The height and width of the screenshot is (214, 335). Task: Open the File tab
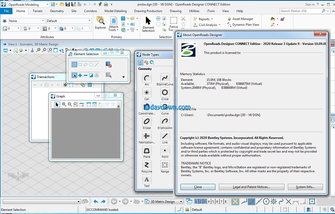click(x=6, y=11)
